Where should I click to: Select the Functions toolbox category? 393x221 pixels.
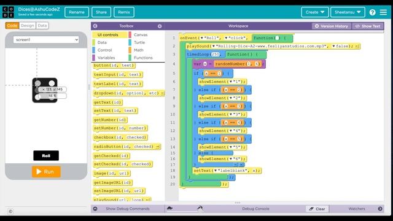tap(143, 58)
